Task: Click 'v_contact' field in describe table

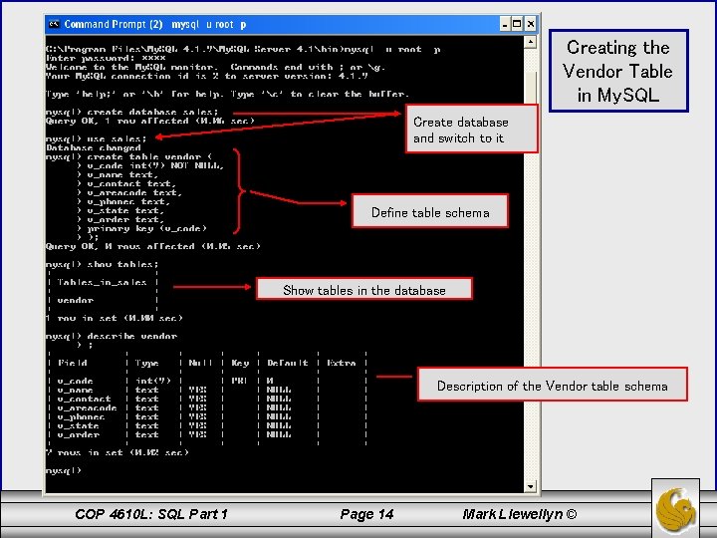Action: 84,399
